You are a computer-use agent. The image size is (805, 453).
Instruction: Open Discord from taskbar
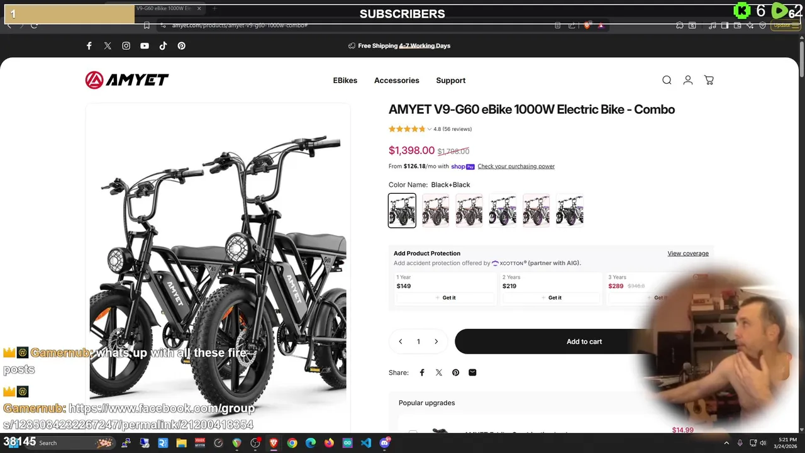385,443
